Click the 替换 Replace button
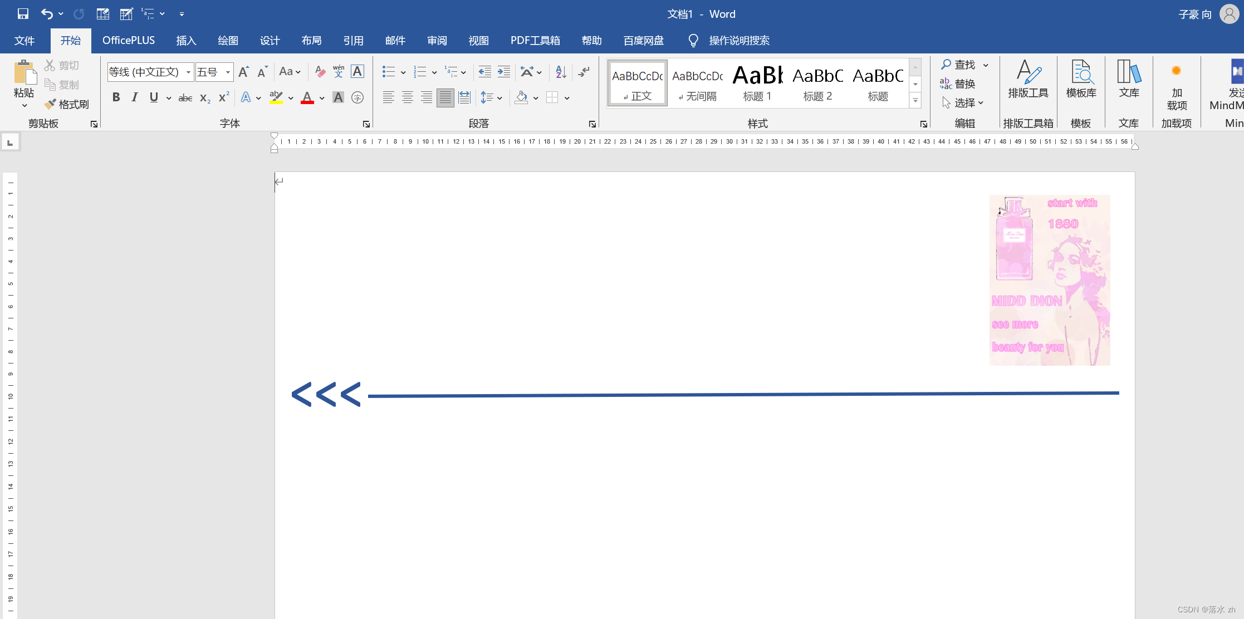The height and width of the screenshot is (619, 1244). click(x=958, y=83)
